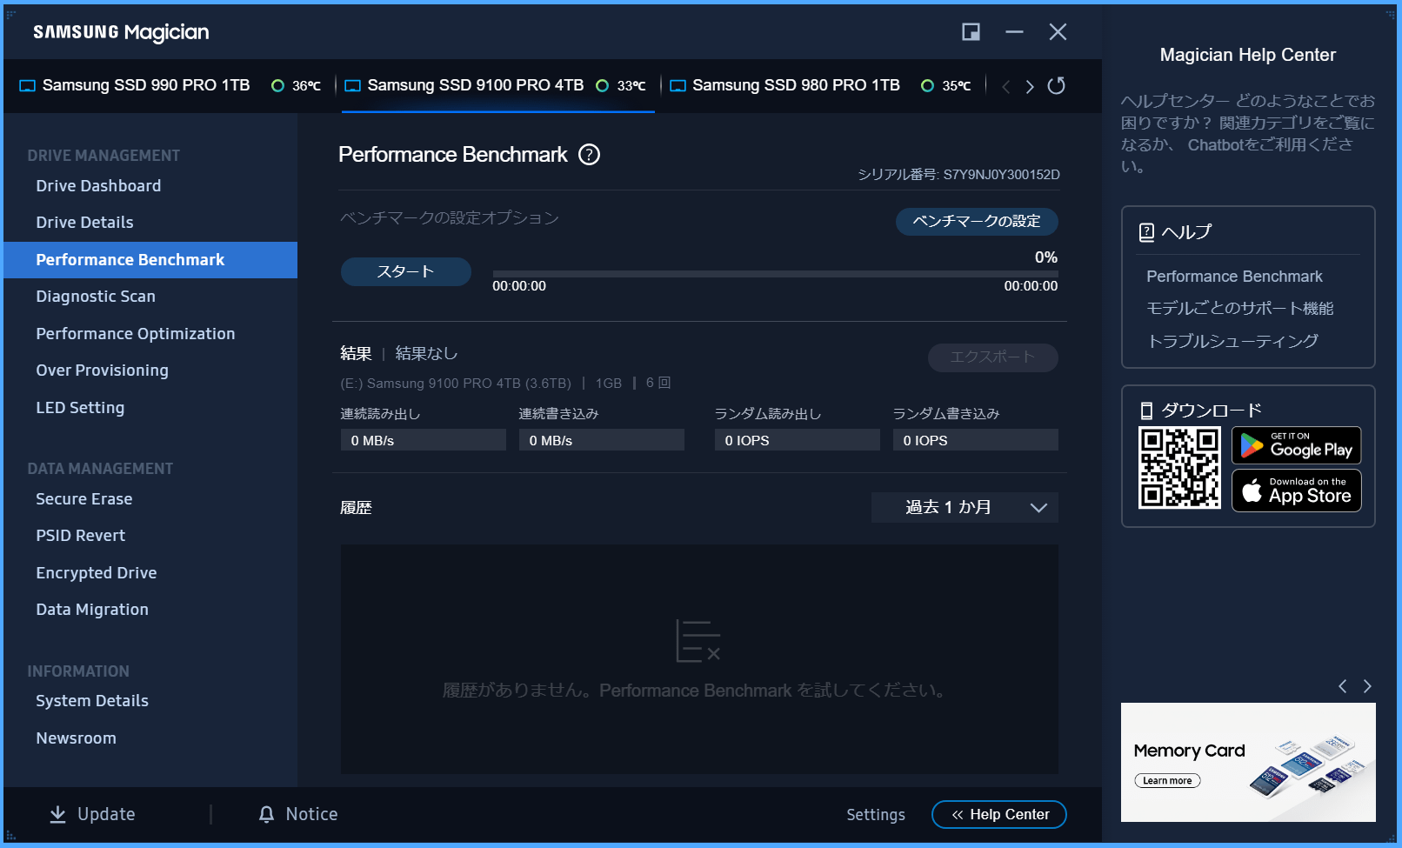1402x848 pixels.
Task: Click the phone icon beside ダウンロード
Action: coord(1146,411)
